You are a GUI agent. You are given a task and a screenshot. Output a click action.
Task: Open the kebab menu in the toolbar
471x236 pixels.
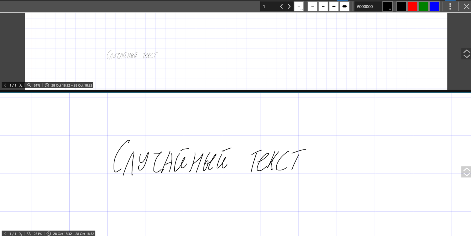pos(450,6)
